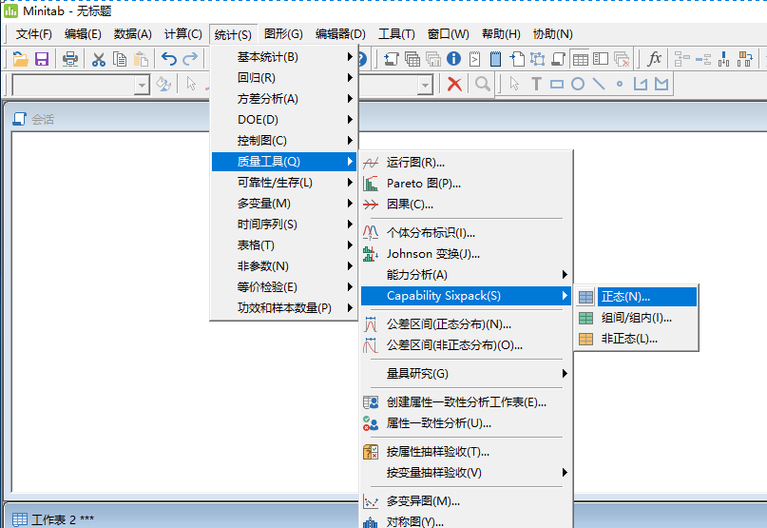
Task: Open the 数据(A) menu
Action: pyautogui.click(x=132, y=34)
